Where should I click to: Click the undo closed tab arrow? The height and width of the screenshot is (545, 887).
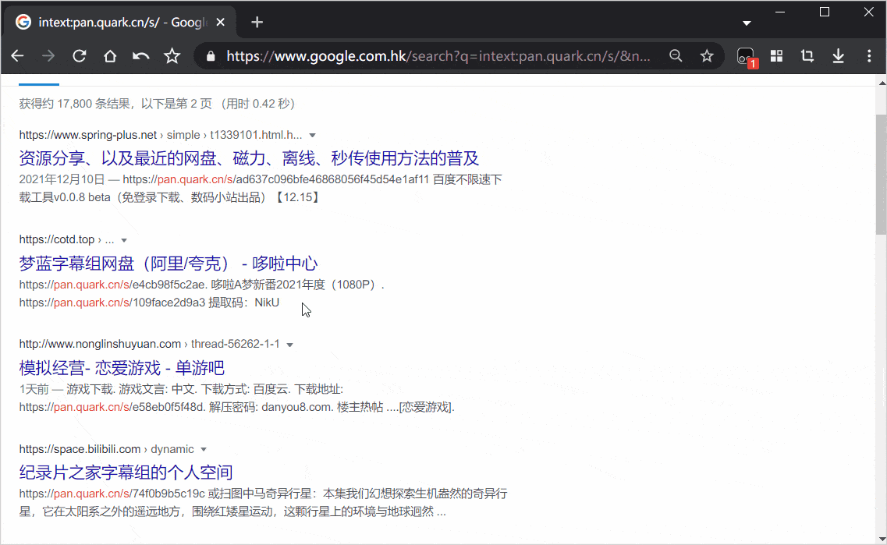coord(140,56)
